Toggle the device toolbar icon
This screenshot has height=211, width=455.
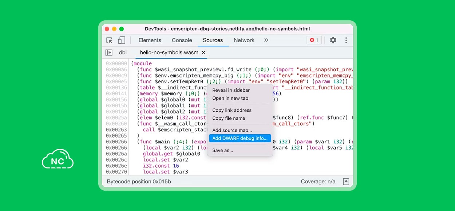click(x=122, y=40)
